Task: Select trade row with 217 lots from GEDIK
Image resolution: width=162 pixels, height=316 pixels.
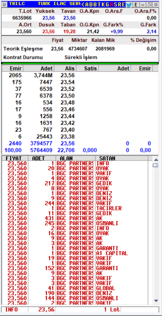Action: [75, 183]
